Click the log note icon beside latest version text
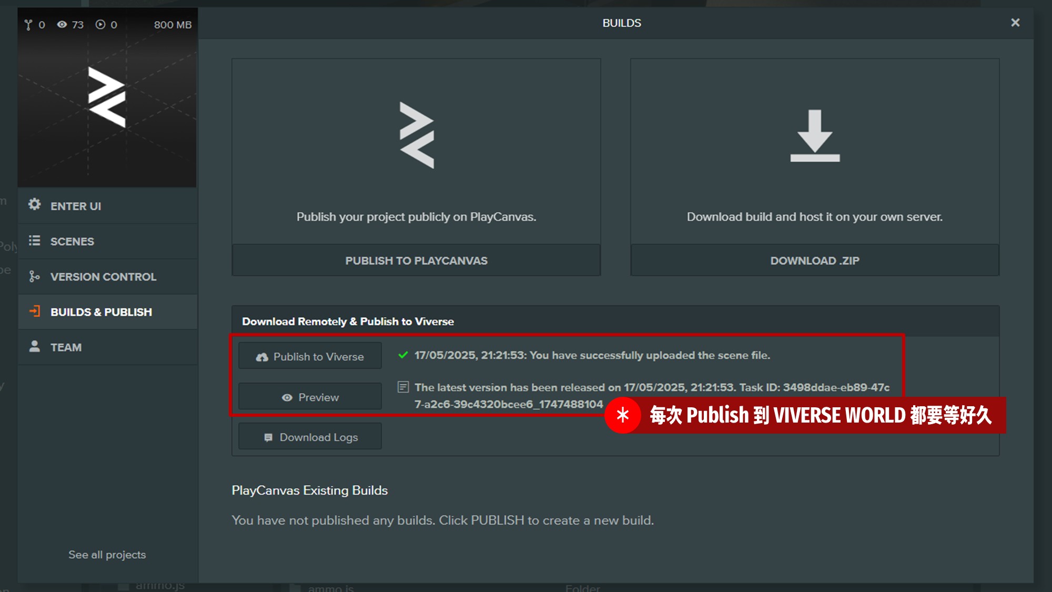Screen dimensions: 1052x592 (x=403, y=387)
